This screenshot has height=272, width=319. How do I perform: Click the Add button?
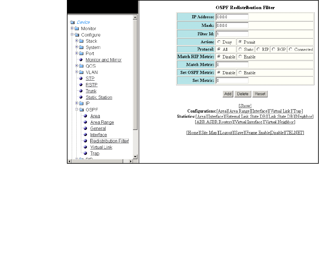click(x=228, y=94)
